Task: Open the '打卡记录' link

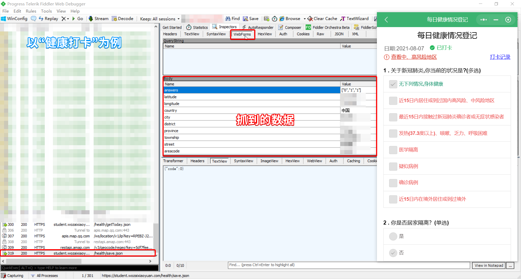Action: pyautogui.click(x=500, y=57)
